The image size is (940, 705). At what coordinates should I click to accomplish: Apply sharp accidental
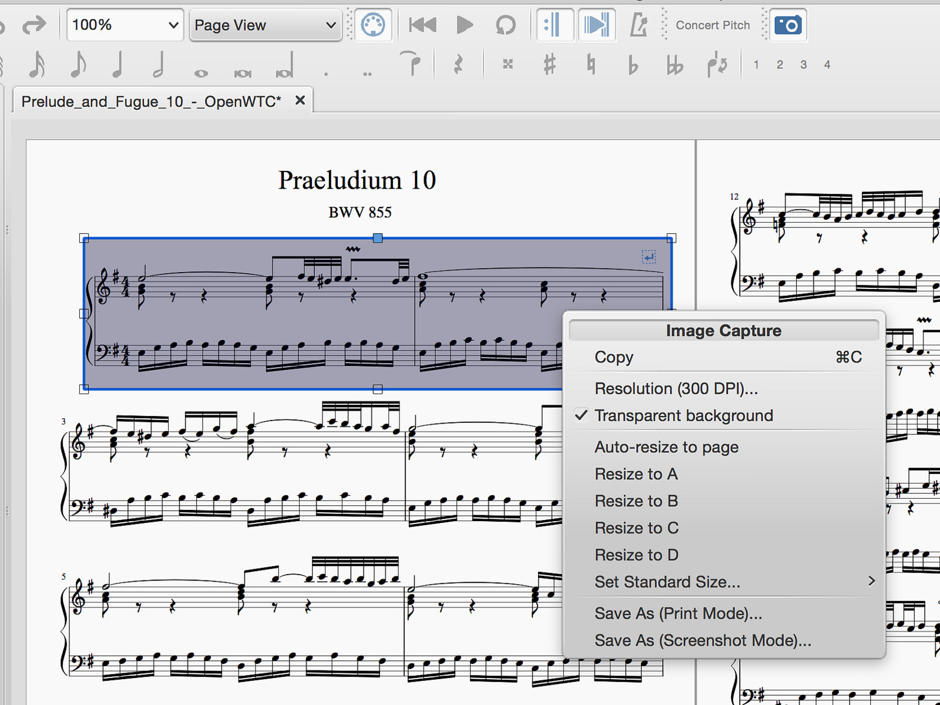[549, 64]
